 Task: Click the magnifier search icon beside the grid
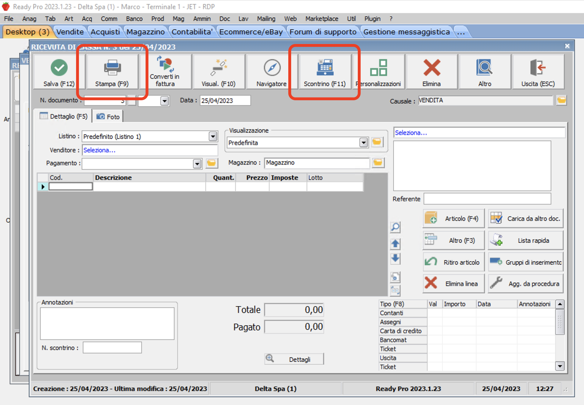395,227
